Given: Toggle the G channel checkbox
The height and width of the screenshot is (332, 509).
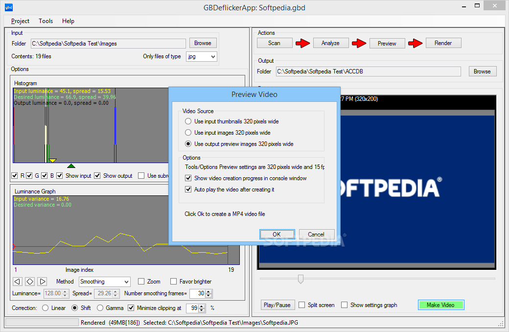Looking at the screenshot, I should 29,176.
